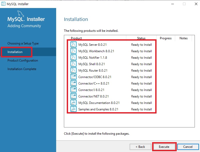Click Ready to Install status for MySQL Notifier
The height and width of the screenshot is (152, 200).
coord(142,58)
